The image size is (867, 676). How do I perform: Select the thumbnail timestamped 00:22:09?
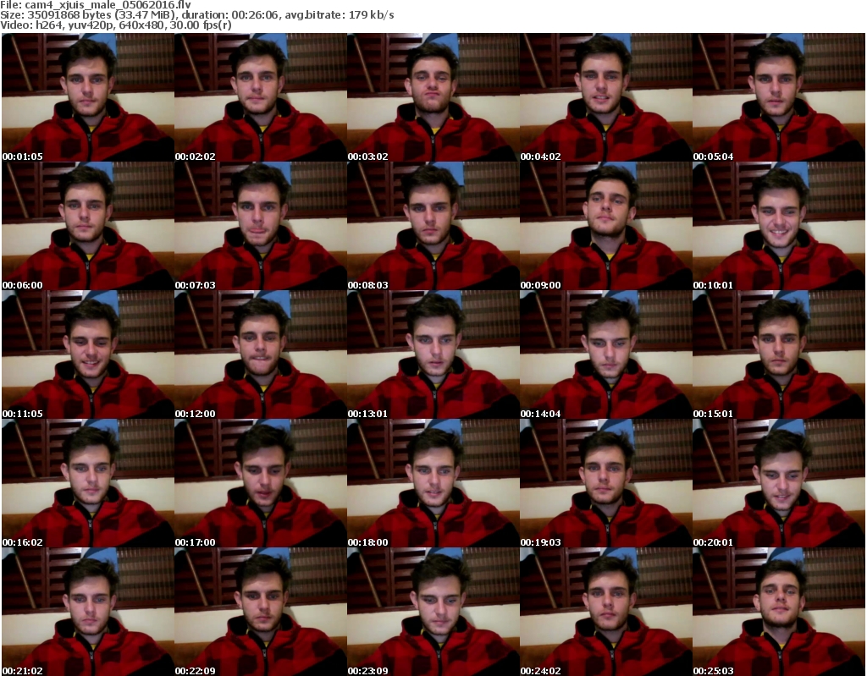point(261,612)
